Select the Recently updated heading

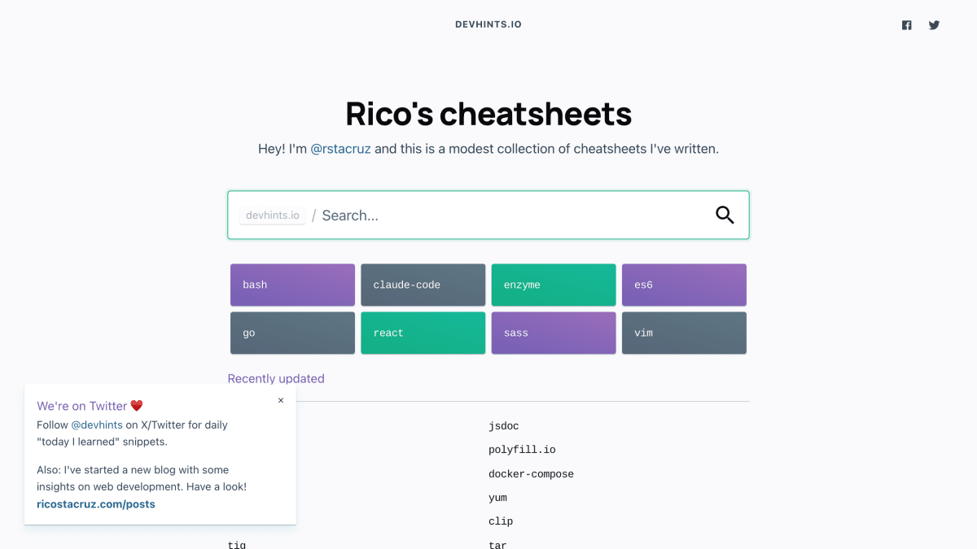click(x=276, y=378)
